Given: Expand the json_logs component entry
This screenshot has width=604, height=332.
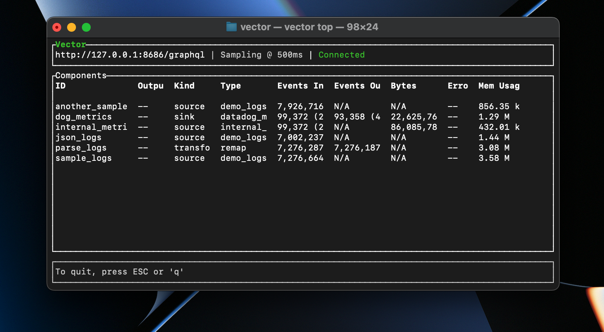Looking at the screenshot, I should point(79,137).
